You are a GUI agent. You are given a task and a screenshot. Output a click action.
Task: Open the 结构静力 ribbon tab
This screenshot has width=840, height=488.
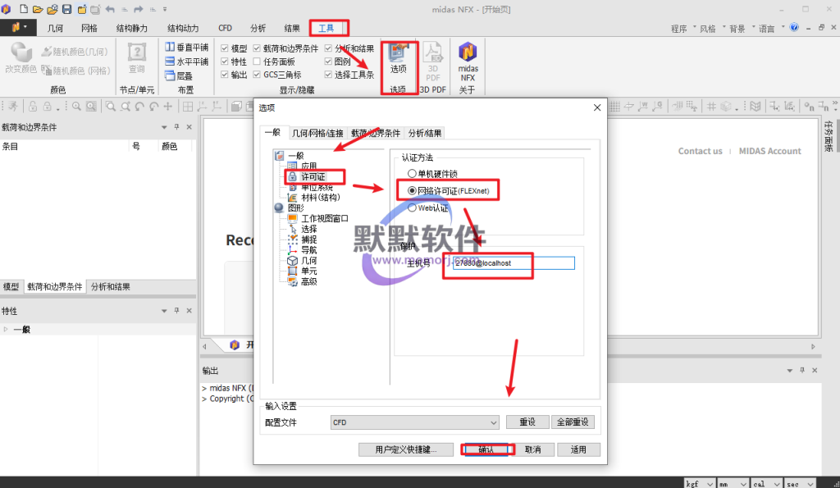click(132, 28)
